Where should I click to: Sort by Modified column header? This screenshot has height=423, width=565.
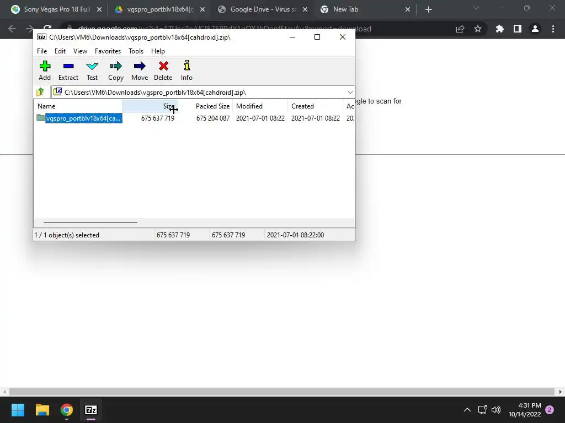coord(260,106)
